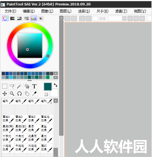Choose the 大泡泡 效果 brush

pyautogui.click(x=34, y=148)
